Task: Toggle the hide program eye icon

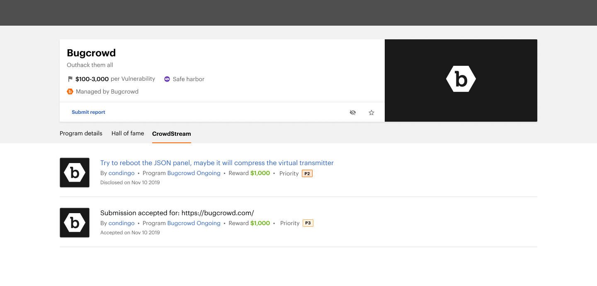Action: point(353,112)
